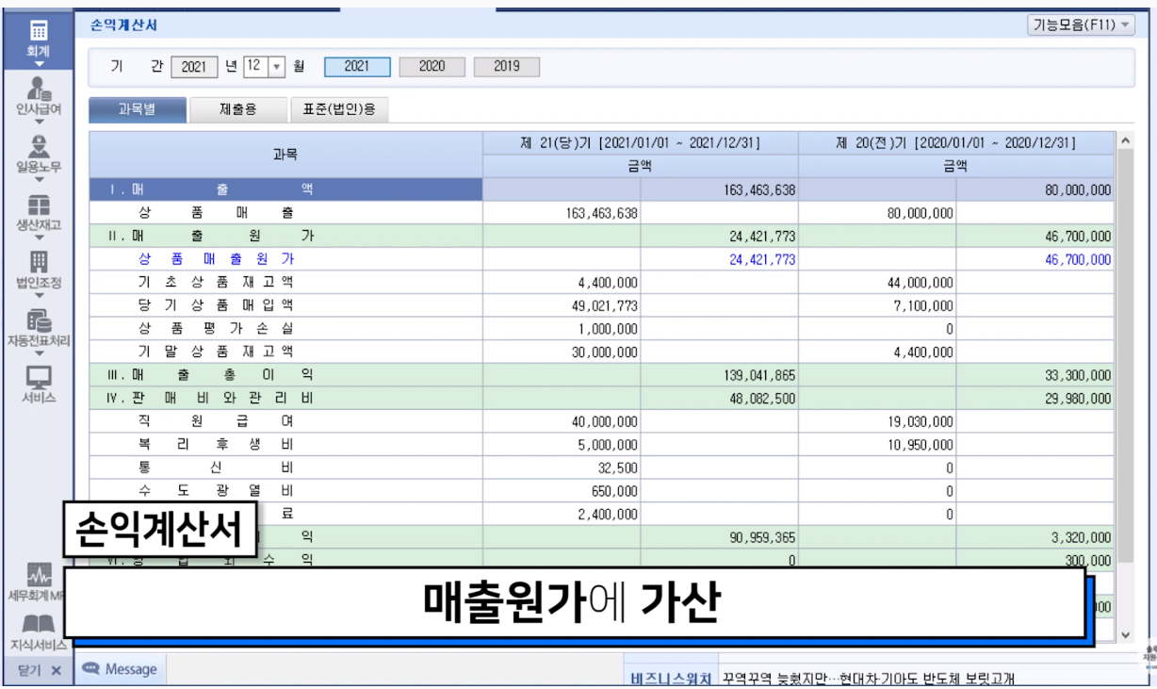Click the 과목 column header
The width and height of the screenshot is (1157, 689).
(x=285, y=155)
